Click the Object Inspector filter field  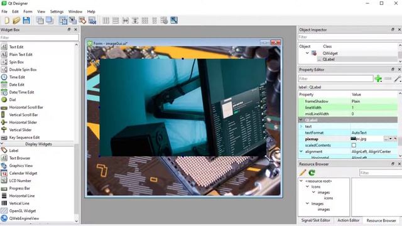[x=350, y=37]
